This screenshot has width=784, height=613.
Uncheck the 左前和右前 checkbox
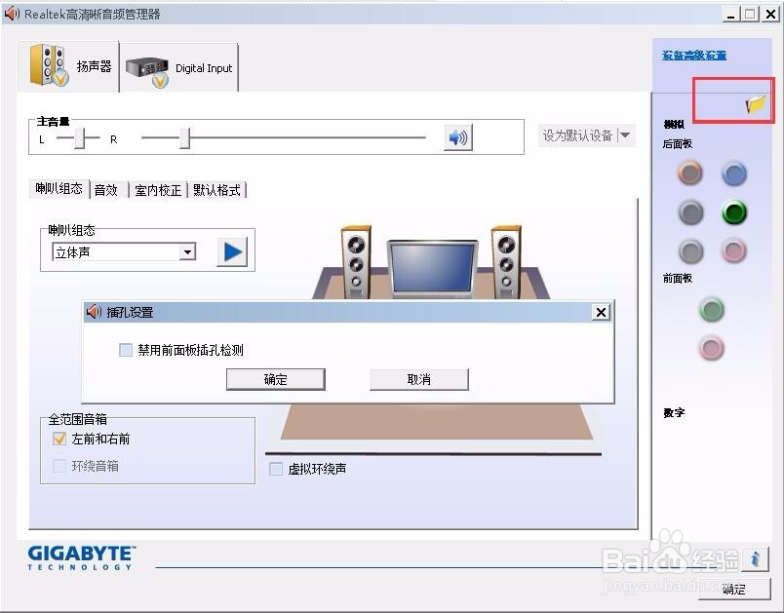point(59,439)
